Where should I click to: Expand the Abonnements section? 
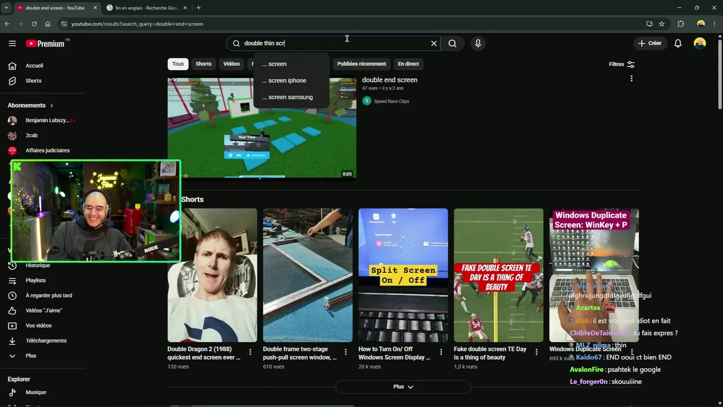pyautogui.click(x=31, y=105)
